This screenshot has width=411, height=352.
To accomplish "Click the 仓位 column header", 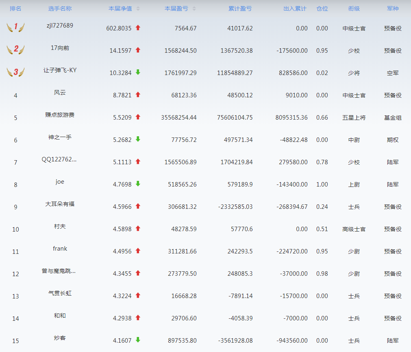I will pyautogui.click(x=322, y=9).
